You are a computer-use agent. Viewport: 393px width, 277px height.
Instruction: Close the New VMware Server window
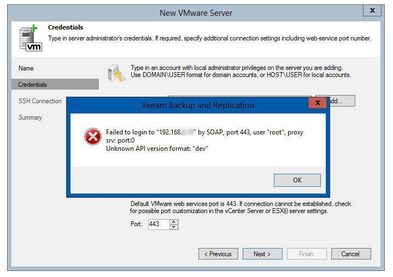click(x=372, y=10)
